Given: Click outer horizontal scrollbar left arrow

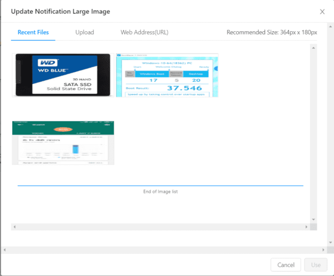Looking at the screenshot, I should click(x=4, y=250).
